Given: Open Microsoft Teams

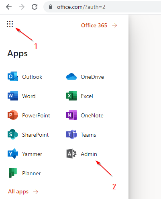Looking at the screenshot, I should click(x=81, y=135).
